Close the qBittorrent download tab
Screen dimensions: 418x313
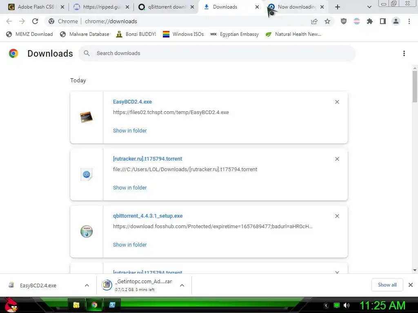pos(192,7)
